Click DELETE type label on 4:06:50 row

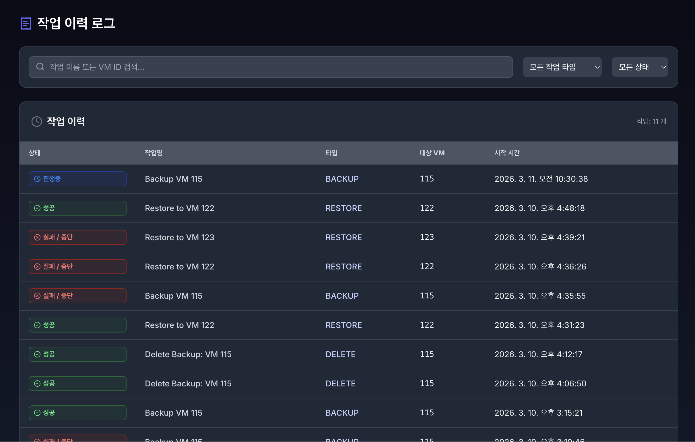pyautogui.click(x=340, y=384)
